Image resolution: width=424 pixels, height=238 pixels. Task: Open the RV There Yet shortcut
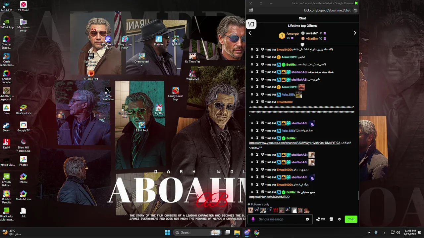(192, 58)
